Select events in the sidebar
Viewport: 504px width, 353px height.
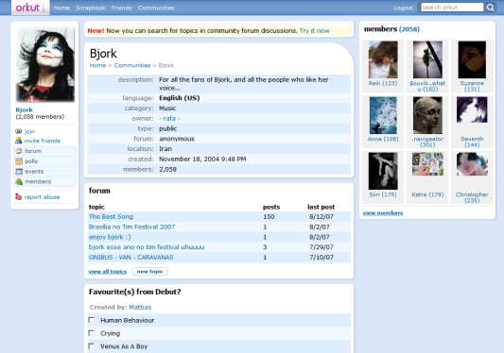pos(34,172)
